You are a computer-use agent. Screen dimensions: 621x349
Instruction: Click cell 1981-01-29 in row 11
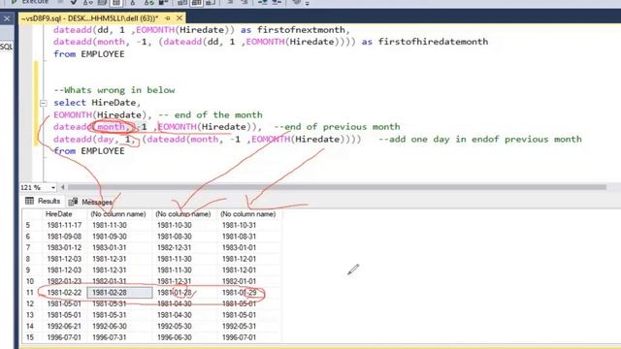coord(239,293)
